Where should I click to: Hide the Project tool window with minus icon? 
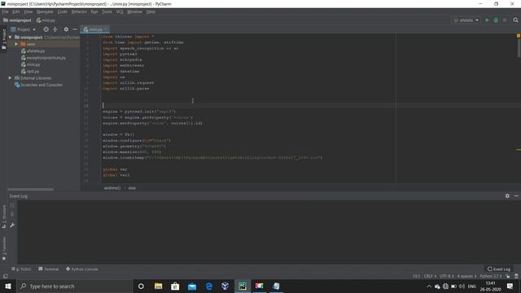point(75,29)
